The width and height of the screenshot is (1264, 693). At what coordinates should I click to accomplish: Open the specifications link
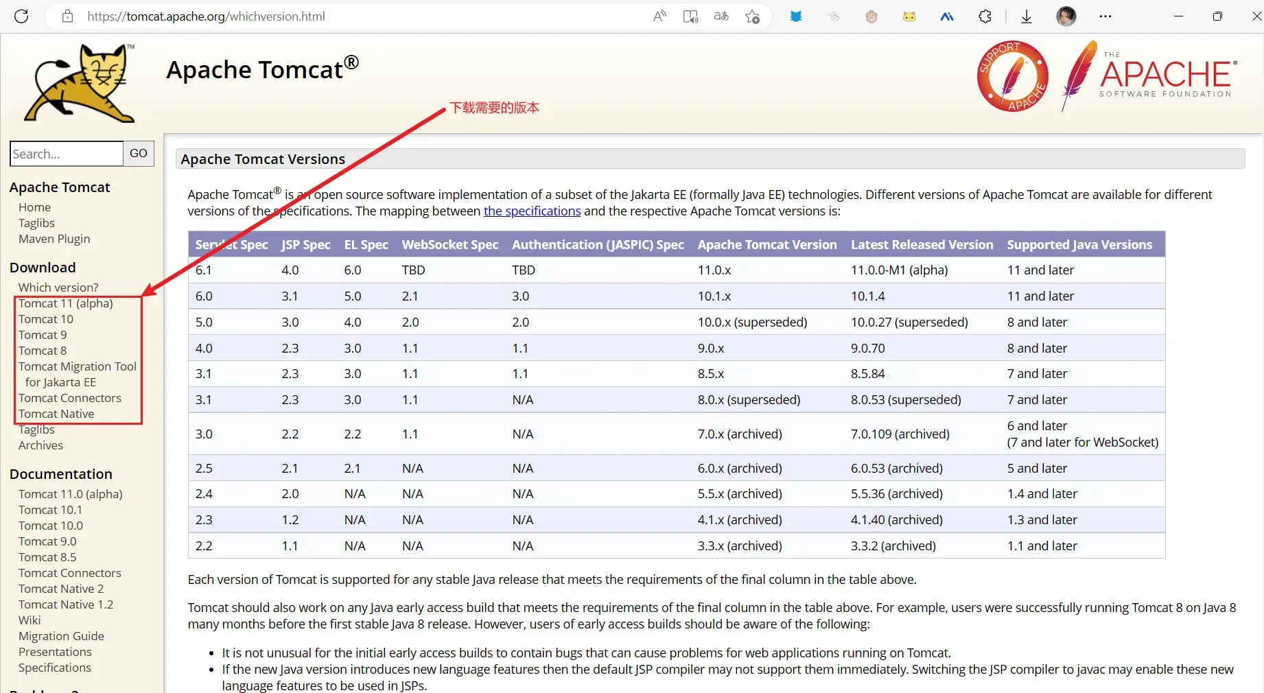click(x=532, y=211)
